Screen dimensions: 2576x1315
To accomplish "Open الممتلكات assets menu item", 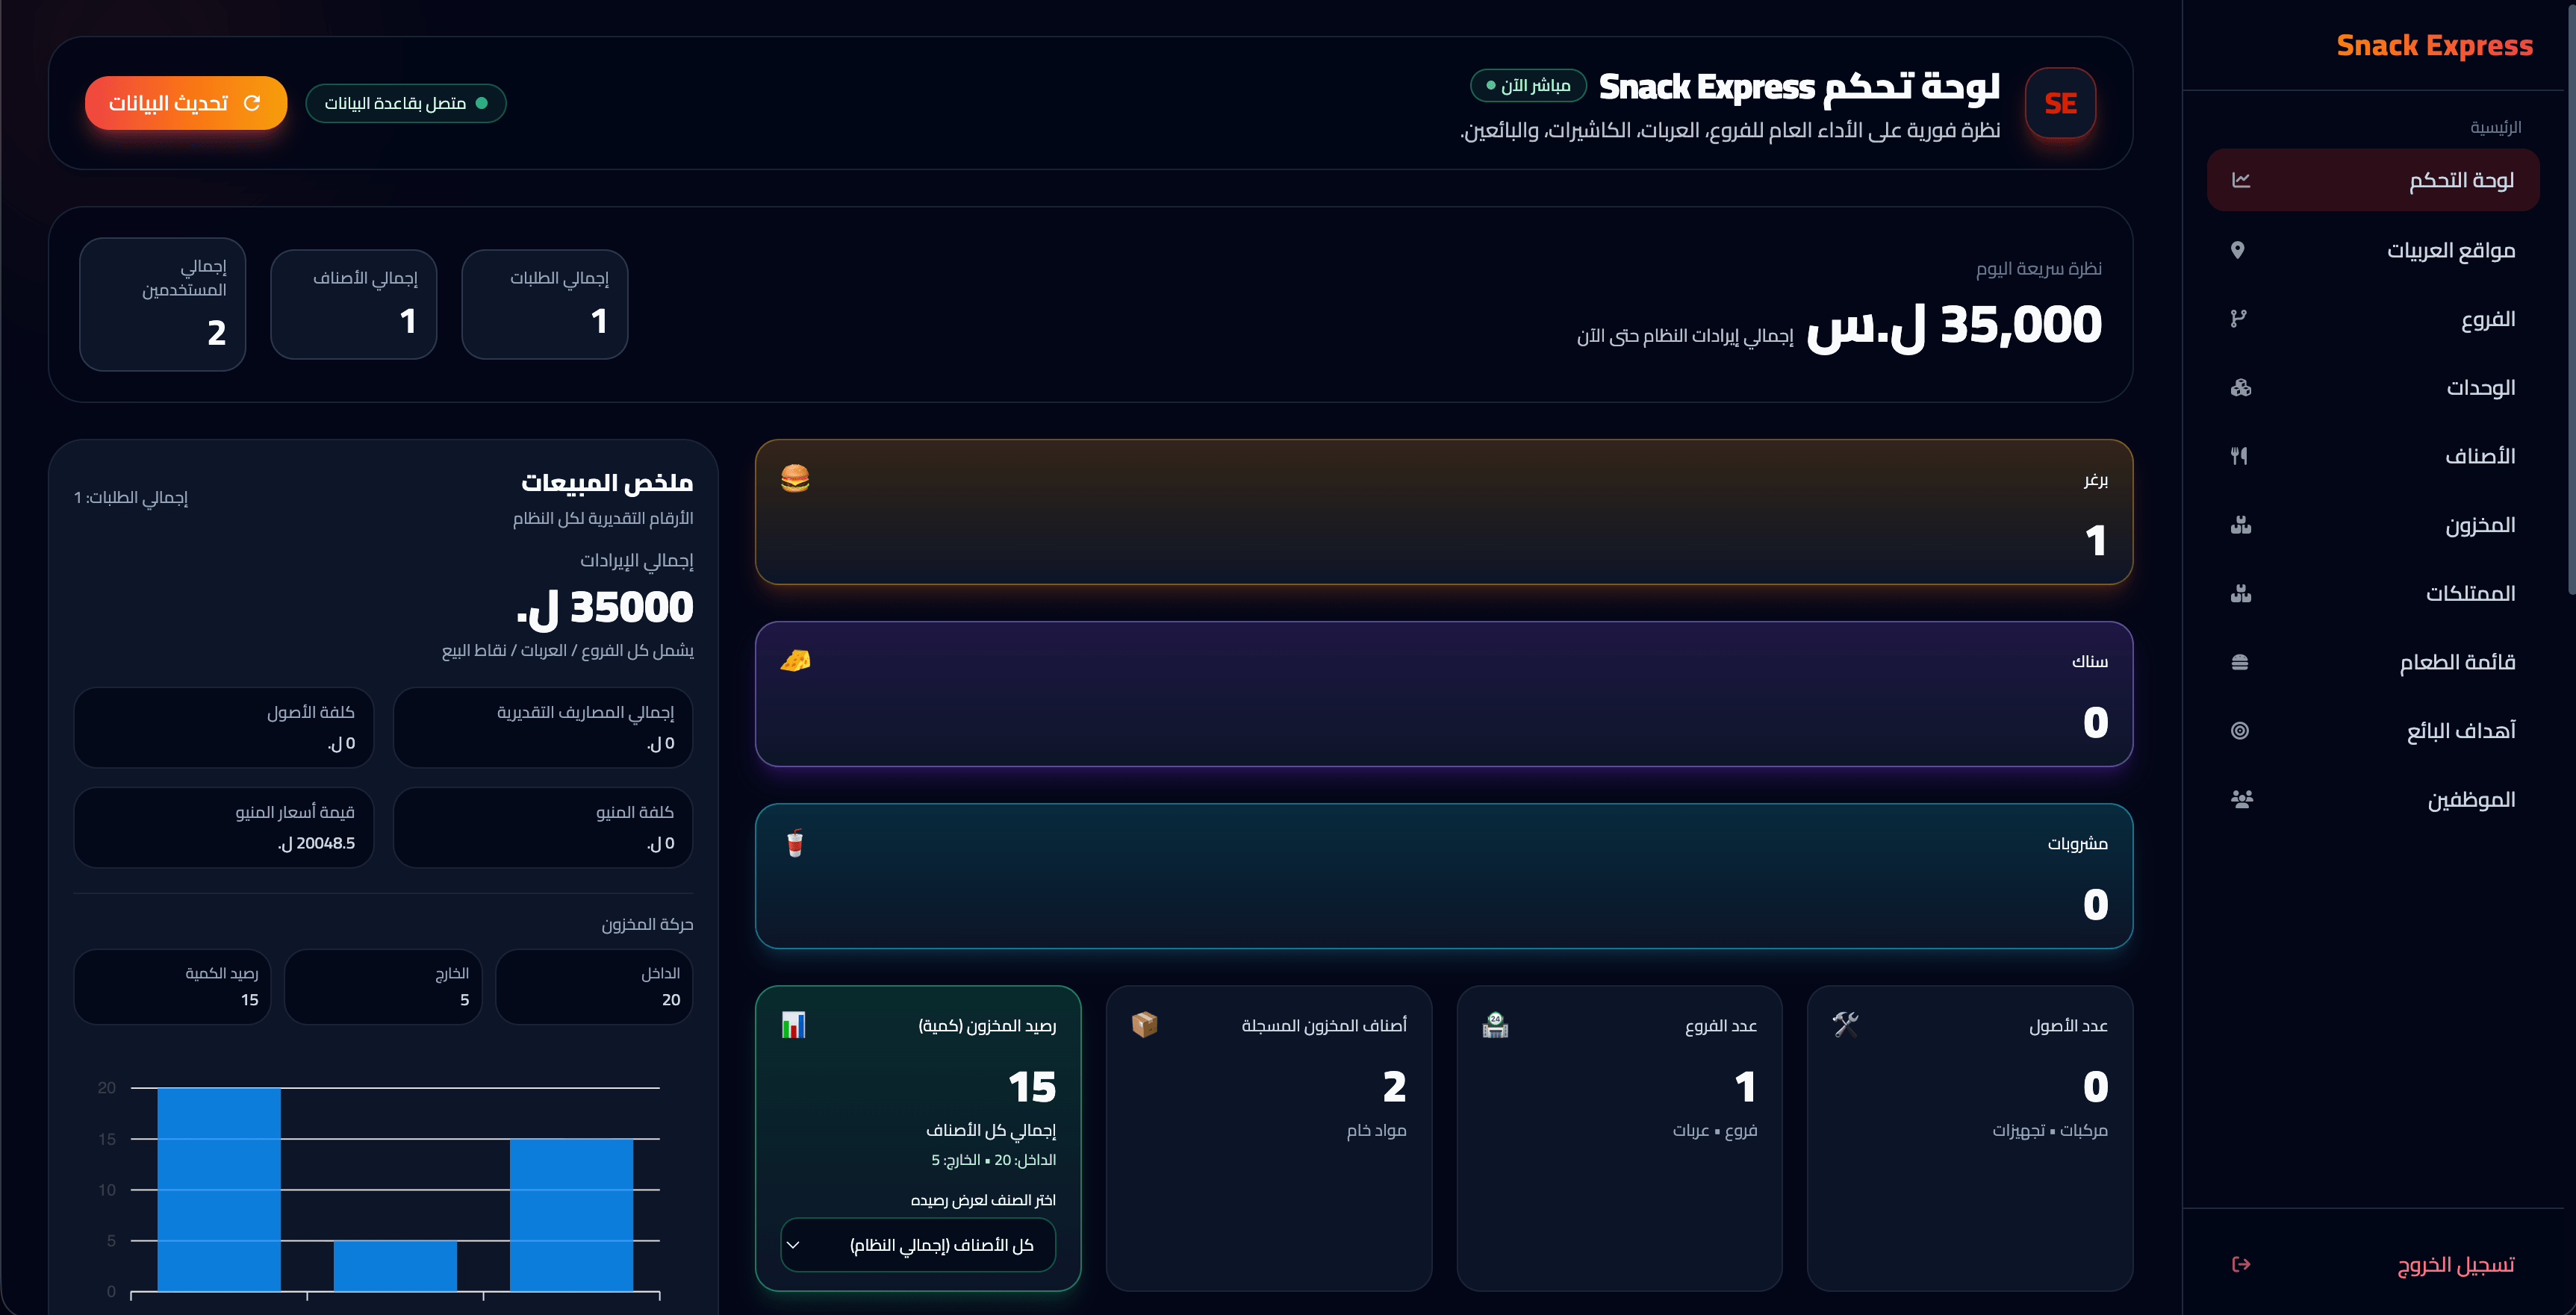I will 2469,593.
